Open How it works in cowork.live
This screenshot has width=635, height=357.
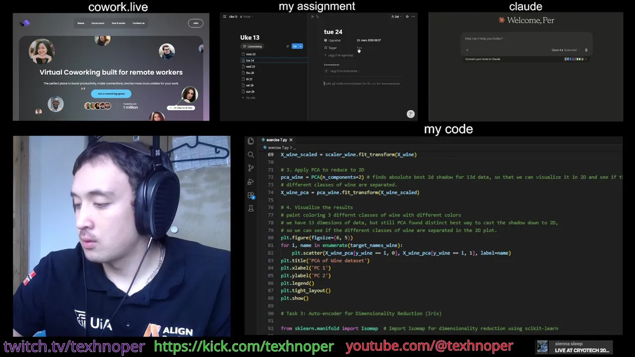pyautogui.click(x=119, y=23)
